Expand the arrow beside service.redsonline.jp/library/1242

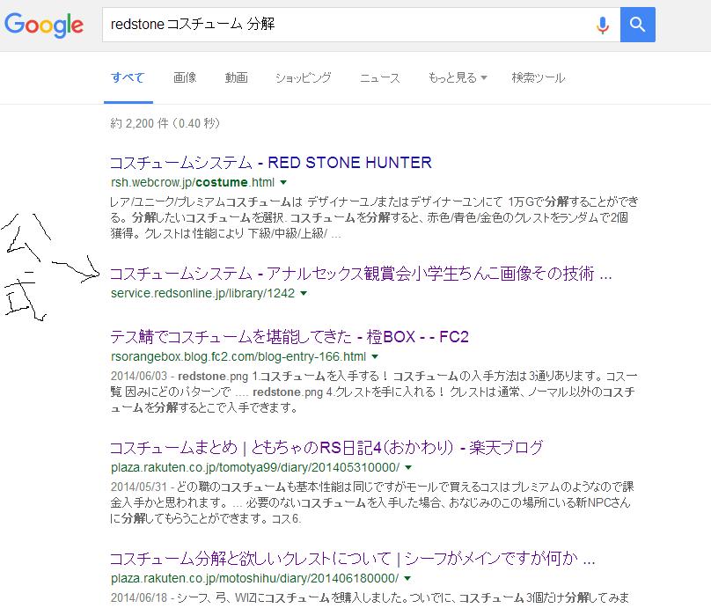click(x=304, y=293)
